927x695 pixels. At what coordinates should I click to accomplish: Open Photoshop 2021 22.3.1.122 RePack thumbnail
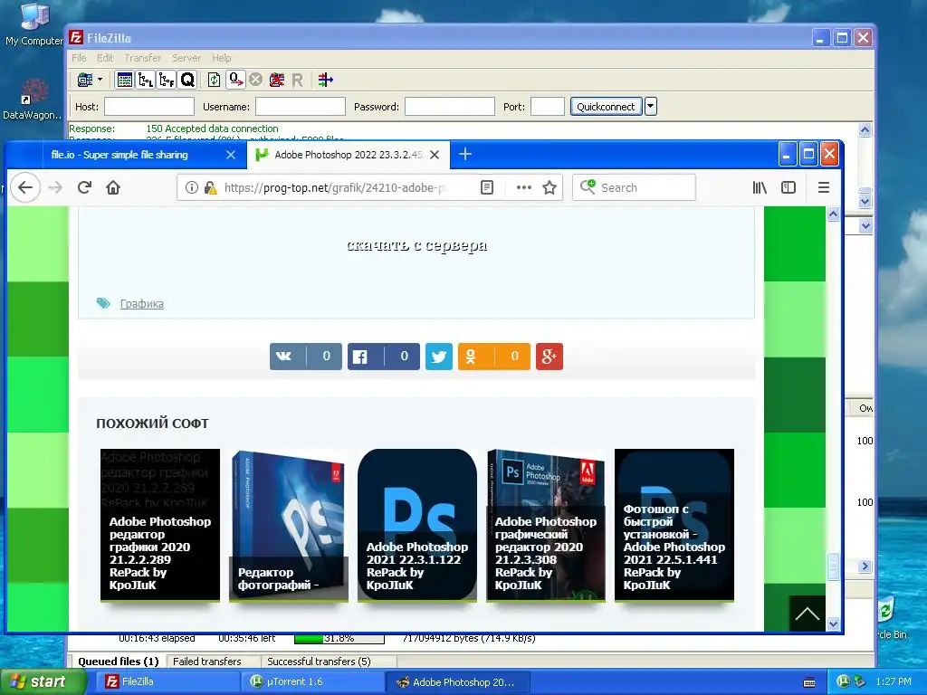pos(417,525)
